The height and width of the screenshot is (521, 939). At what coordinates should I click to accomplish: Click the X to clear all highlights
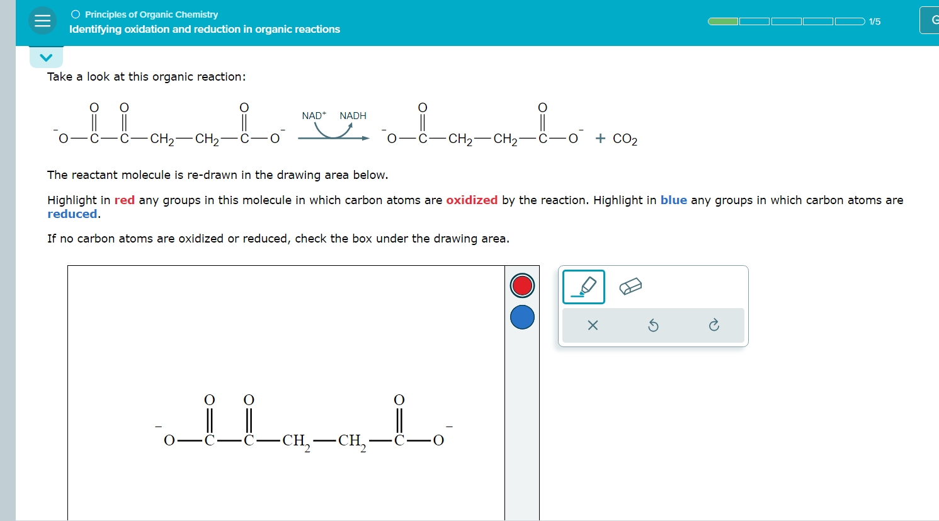coord(592,326)
